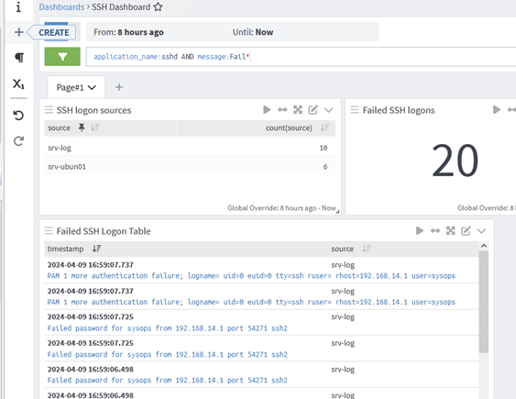Expand Failed SSH Logon Table menu chevron

(481, 231)
